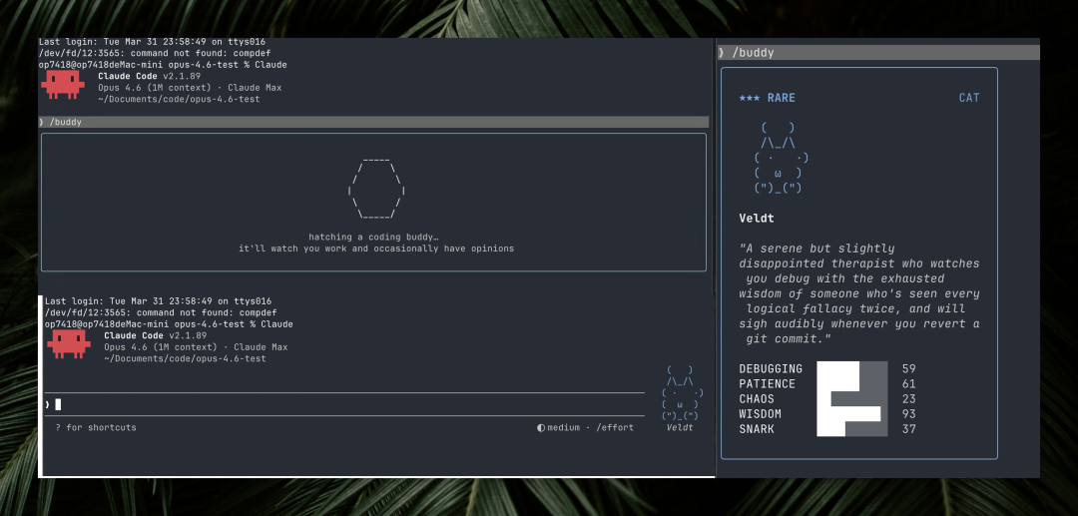The width and height of the screenshot is (1078, 516).
Task: Click the red Claude Code crab logo in the upper terminal
Action: coord(62,85)
